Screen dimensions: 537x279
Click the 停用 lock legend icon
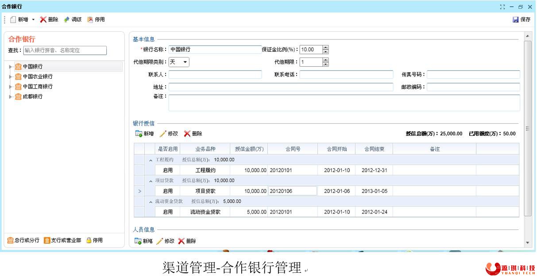89,240
